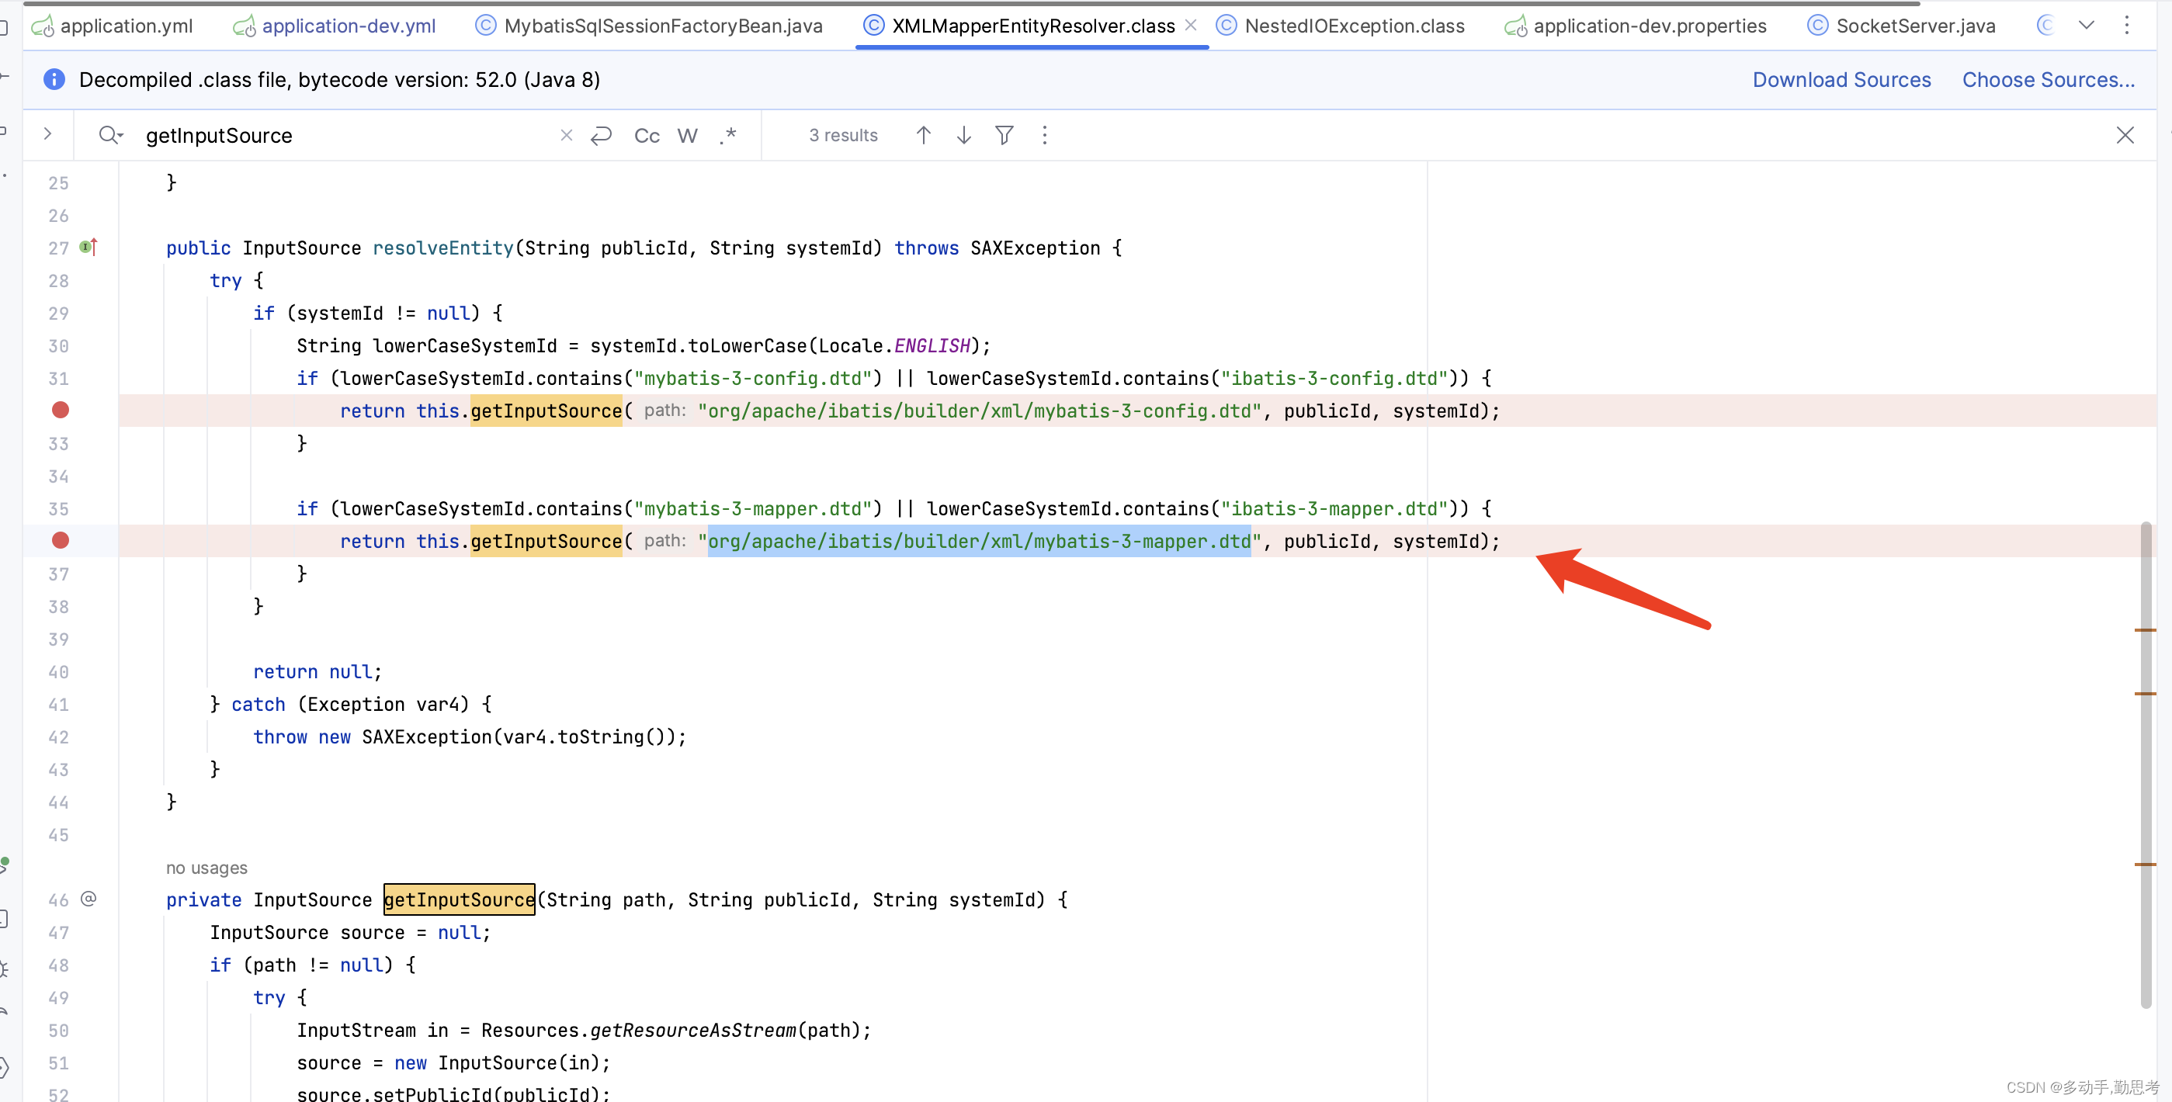Click the search magnifier icon with history arrow

[x=110, y=135]
